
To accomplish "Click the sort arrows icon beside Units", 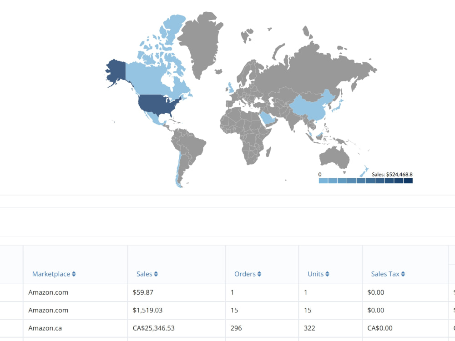I will pyautogui.click(x=327, y=274).
